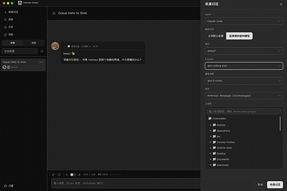Expand the thinking process chevron in reply
287x191 pixels.
65,47
